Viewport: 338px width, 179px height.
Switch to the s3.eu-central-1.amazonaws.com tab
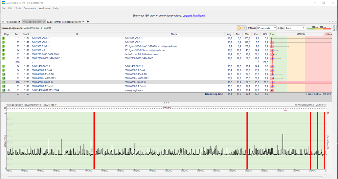pos(64,22)
